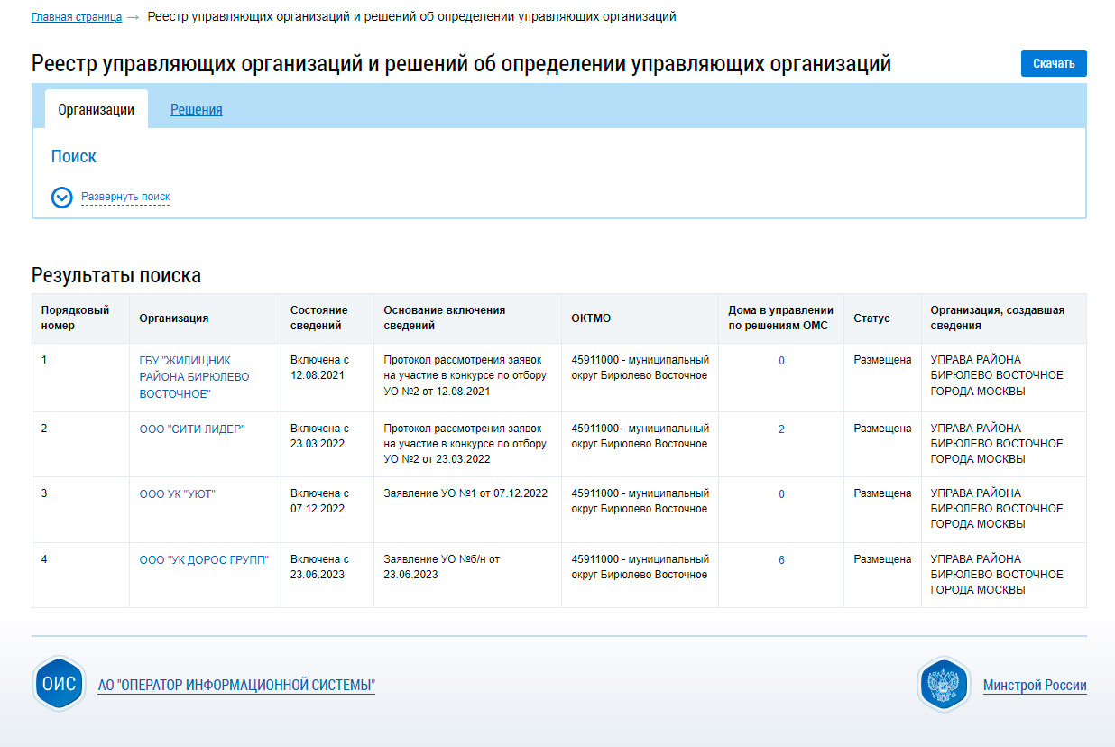Open Минстрой России footer text link
The height and width of the screenshot is (747, 1115).
click(1035, 686)
